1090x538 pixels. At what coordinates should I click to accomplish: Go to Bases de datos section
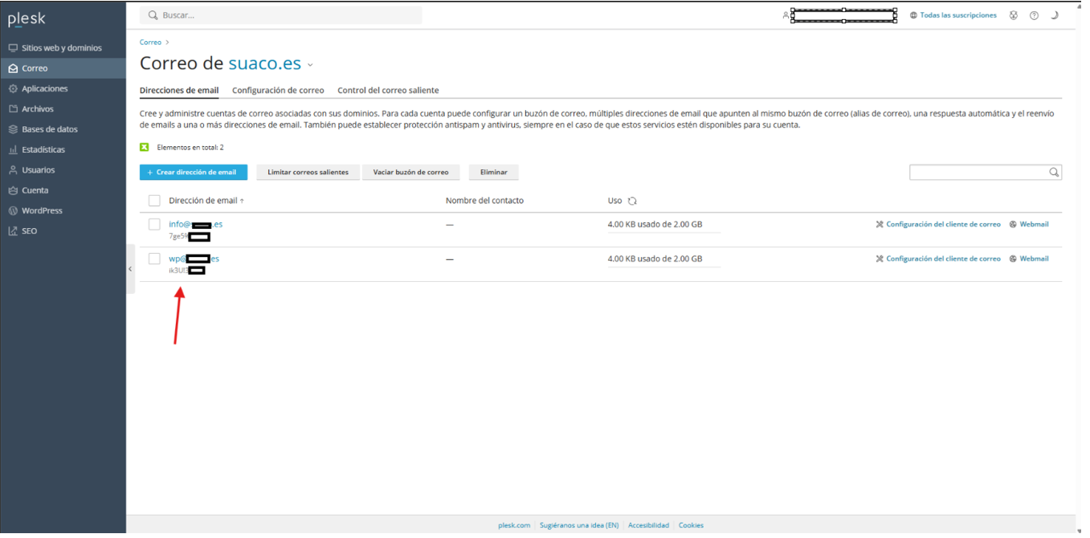[49, 129]
